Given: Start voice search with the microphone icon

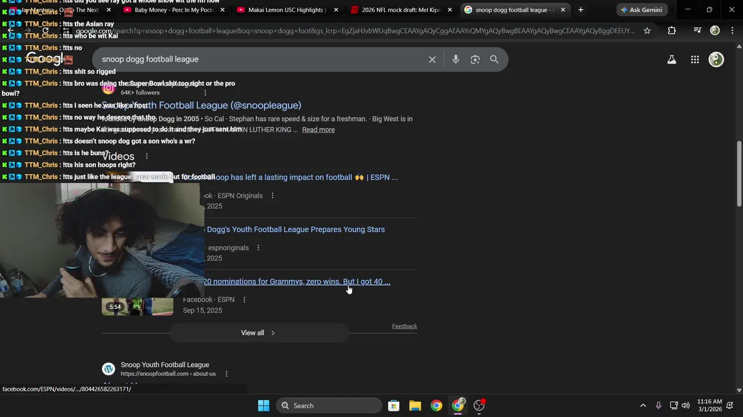Looking at the screenshot, I should pos(456,59).
